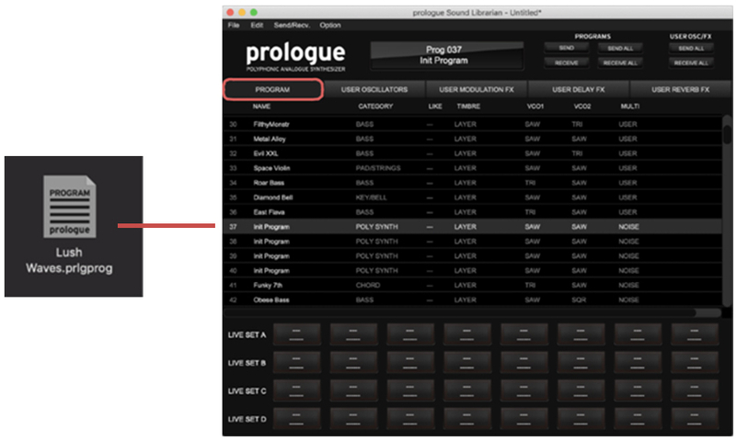Switch to the USER REVERB FX tab
Image resolution: width=736 pixels, height=440 pixels.
point(680,89)
